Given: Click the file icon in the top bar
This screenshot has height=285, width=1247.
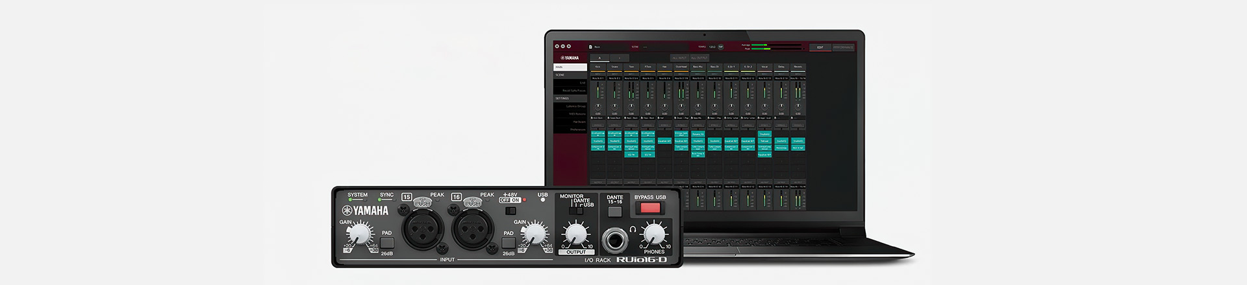Looking at the screenshot, I should pyautogui.click(x=590, y=47).
